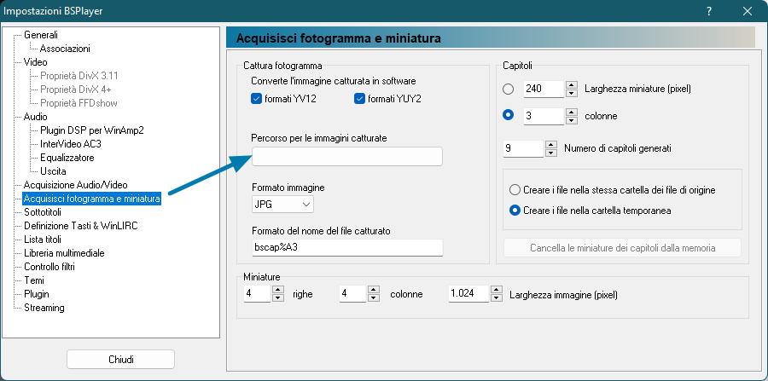Open Acquisizione Audio/Video settings
Image resolution: width=768 pixels, height=381 pixels.
[x=76, y=185]
